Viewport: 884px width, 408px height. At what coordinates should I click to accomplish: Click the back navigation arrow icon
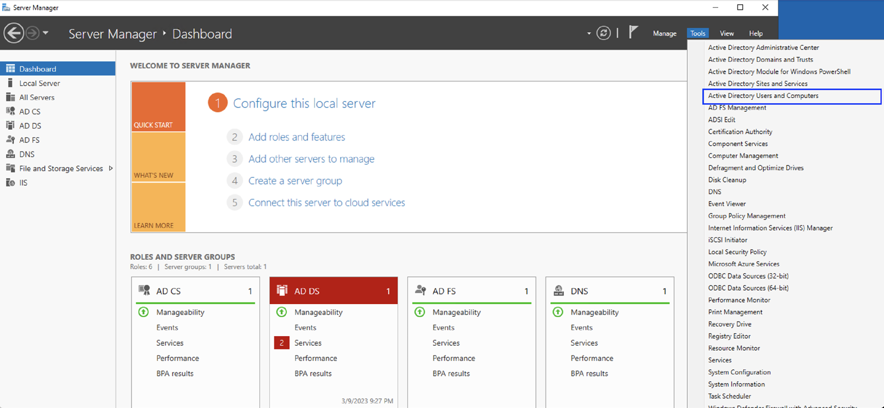coord(14,33)
